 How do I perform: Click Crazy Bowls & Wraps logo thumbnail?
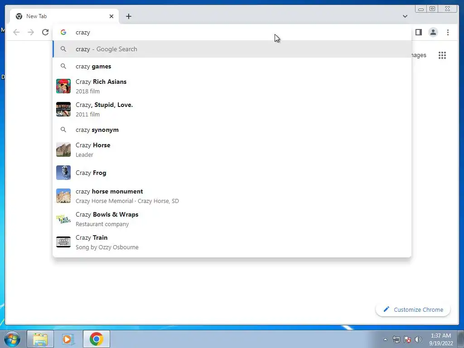(x=63, y=219)
